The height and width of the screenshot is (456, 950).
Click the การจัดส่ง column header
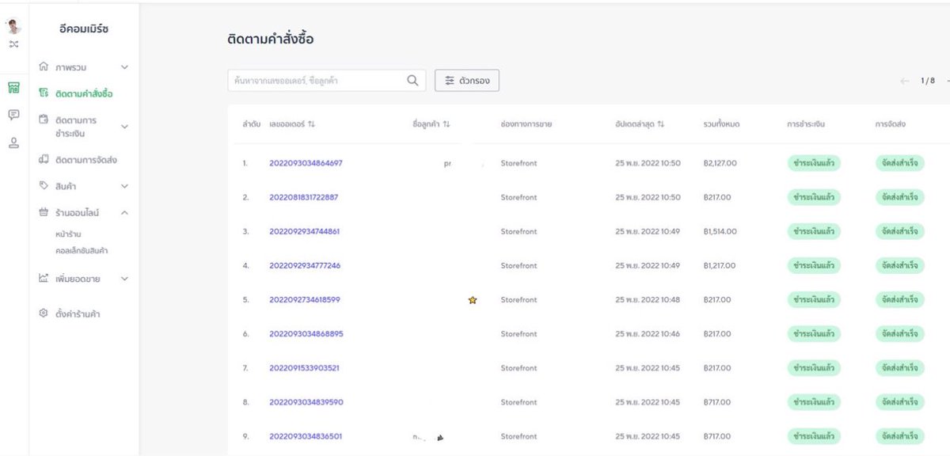click(891, 125)
